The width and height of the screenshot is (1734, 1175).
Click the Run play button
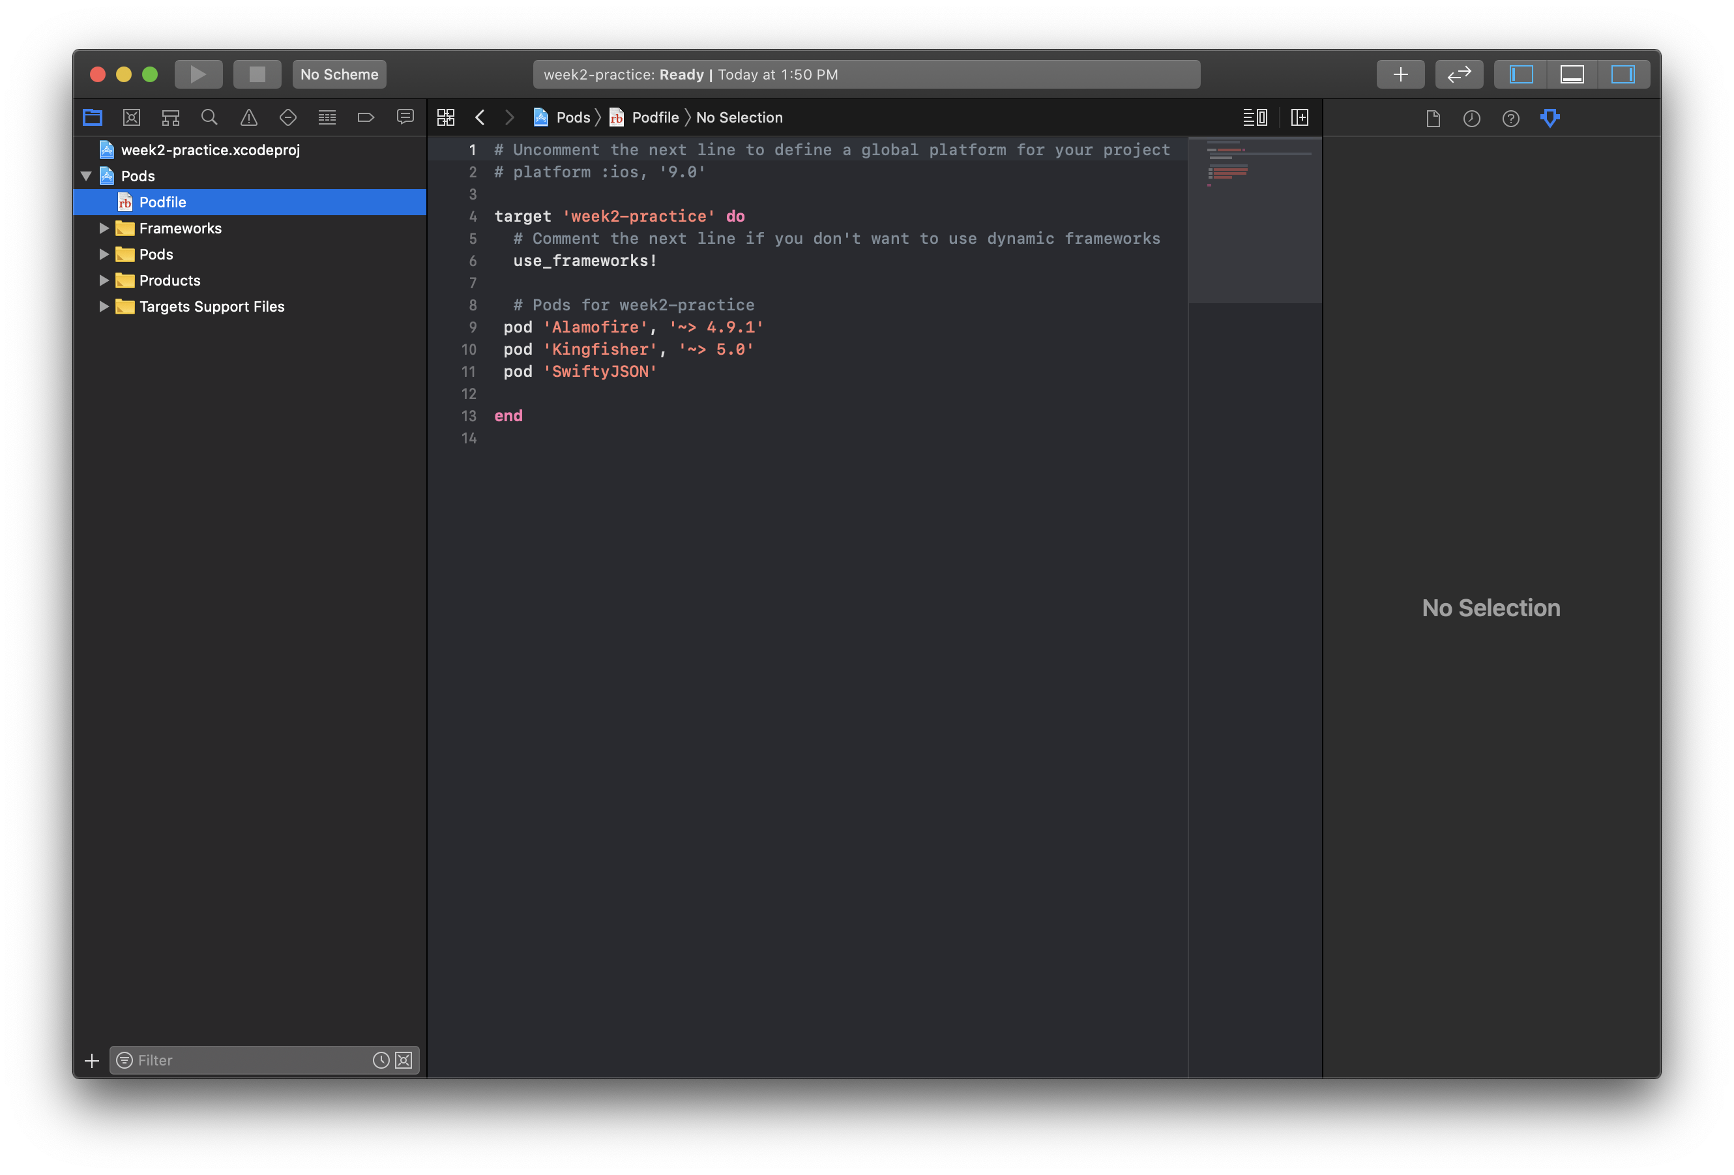pyautogui.click(x=198, y=74)
